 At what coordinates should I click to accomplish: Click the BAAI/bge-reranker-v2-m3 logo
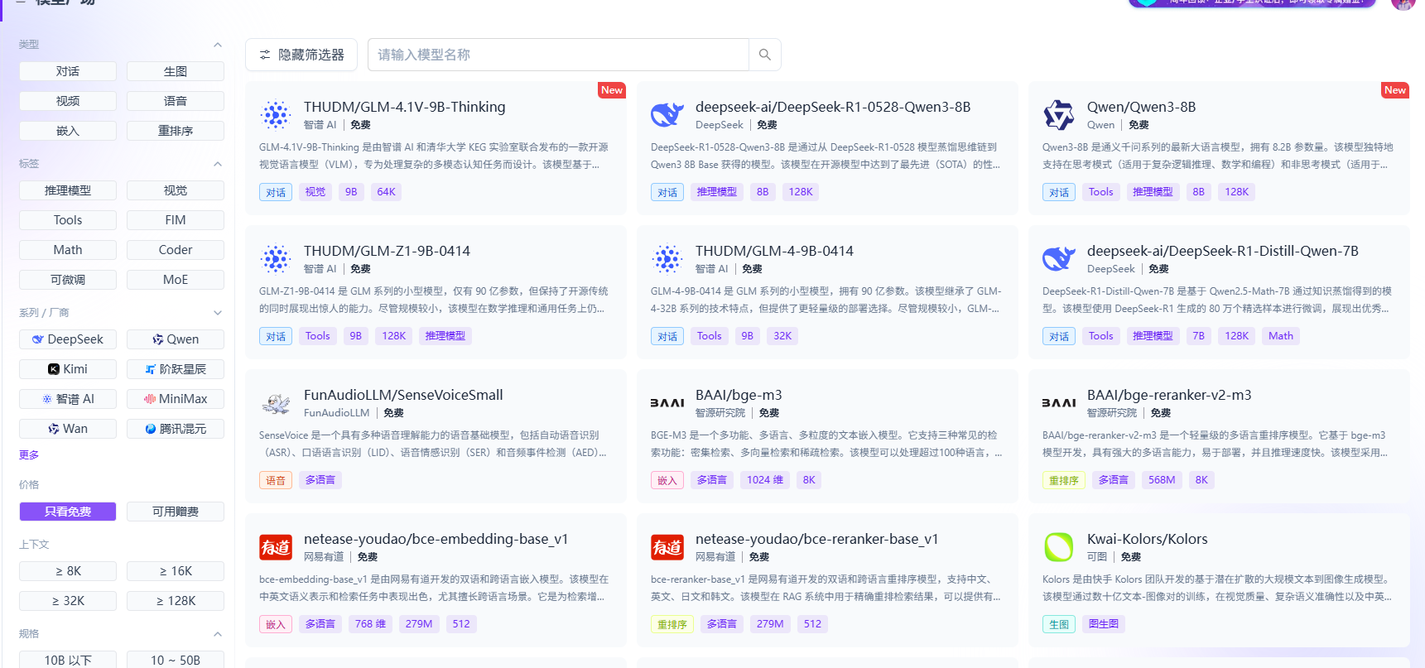(1059, 403)
